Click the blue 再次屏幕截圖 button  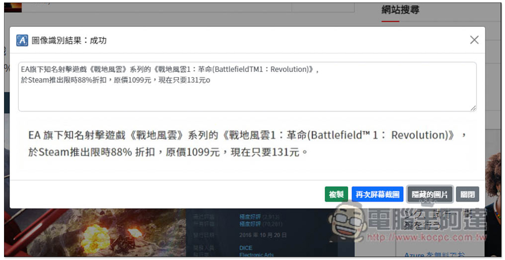pyautogui.click(x=377, y=194)
